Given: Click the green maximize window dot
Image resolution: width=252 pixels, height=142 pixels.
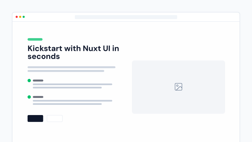Looking at the screenshot, I should (x=24, y=17).
